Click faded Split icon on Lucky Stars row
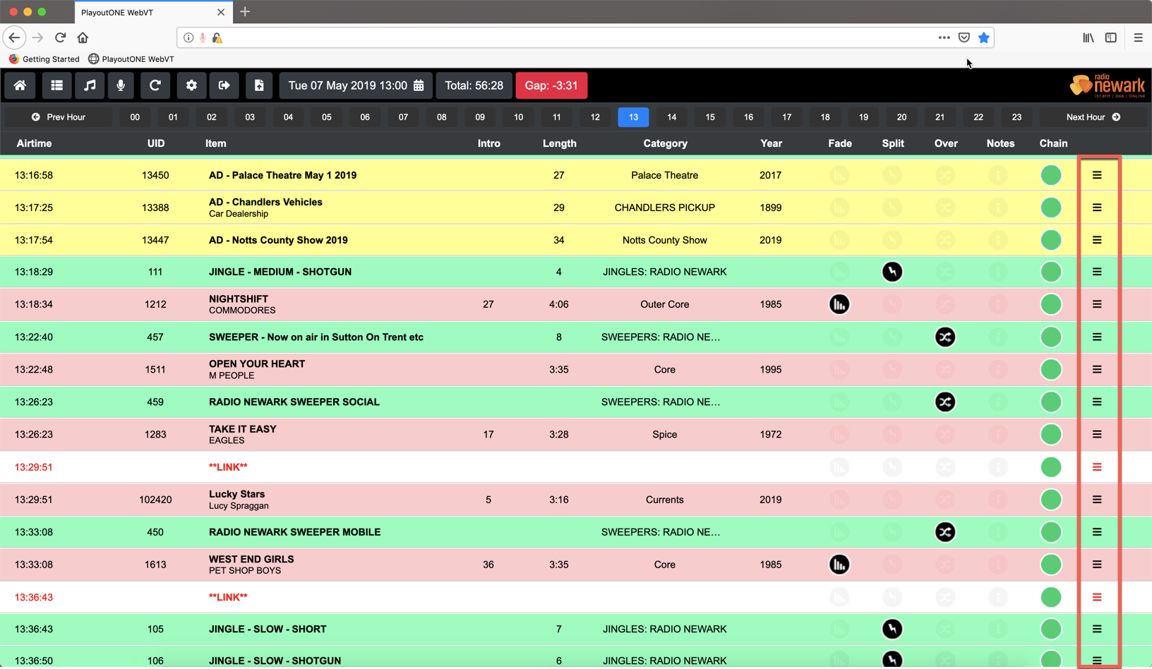 [892, 500]
